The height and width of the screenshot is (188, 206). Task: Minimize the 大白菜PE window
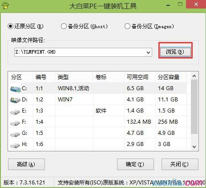(168, 5)
